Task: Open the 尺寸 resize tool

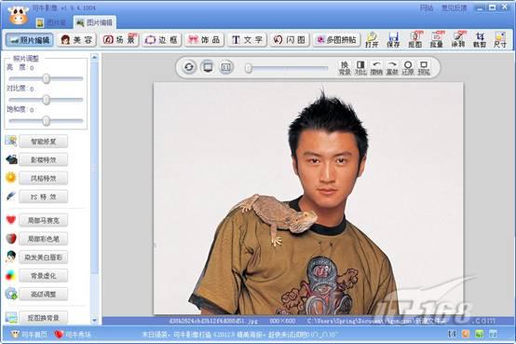Action: (x=500, y=39)
